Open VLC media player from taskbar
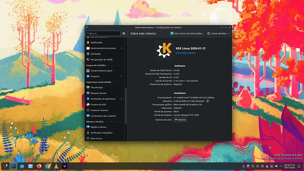The height and width of the screenshot is (171, 304). [56, 166]
